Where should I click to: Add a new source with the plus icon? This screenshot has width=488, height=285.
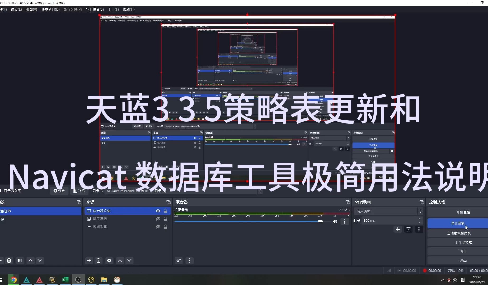coord(89,260)
